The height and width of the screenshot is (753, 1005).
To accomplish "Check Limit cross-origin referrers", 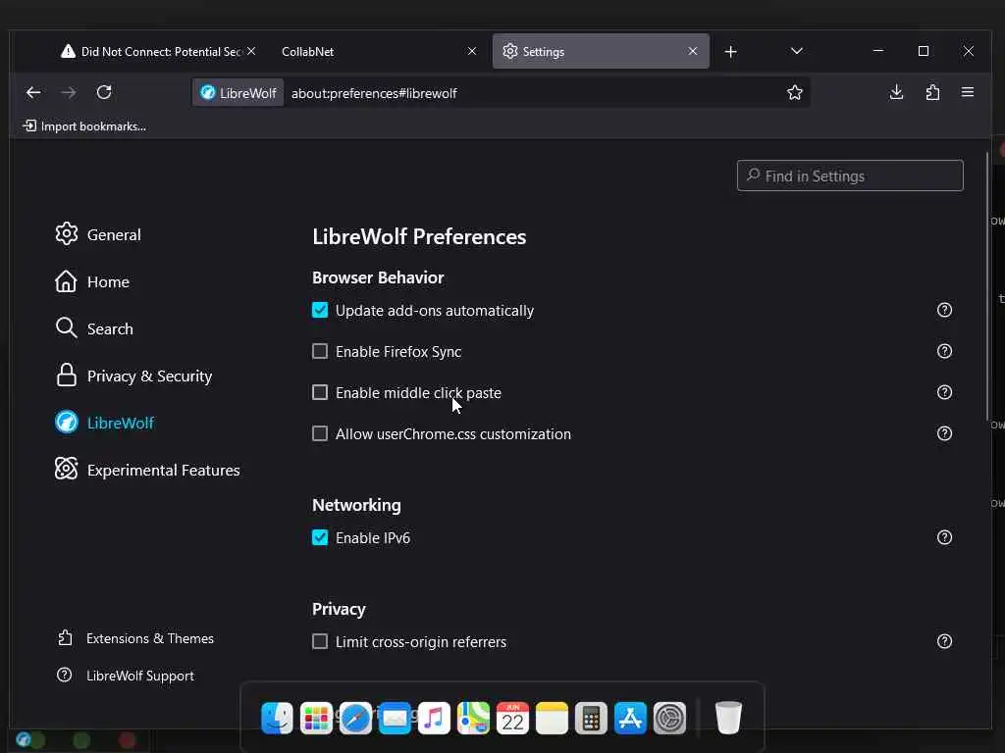I will (x=320, y=641).
